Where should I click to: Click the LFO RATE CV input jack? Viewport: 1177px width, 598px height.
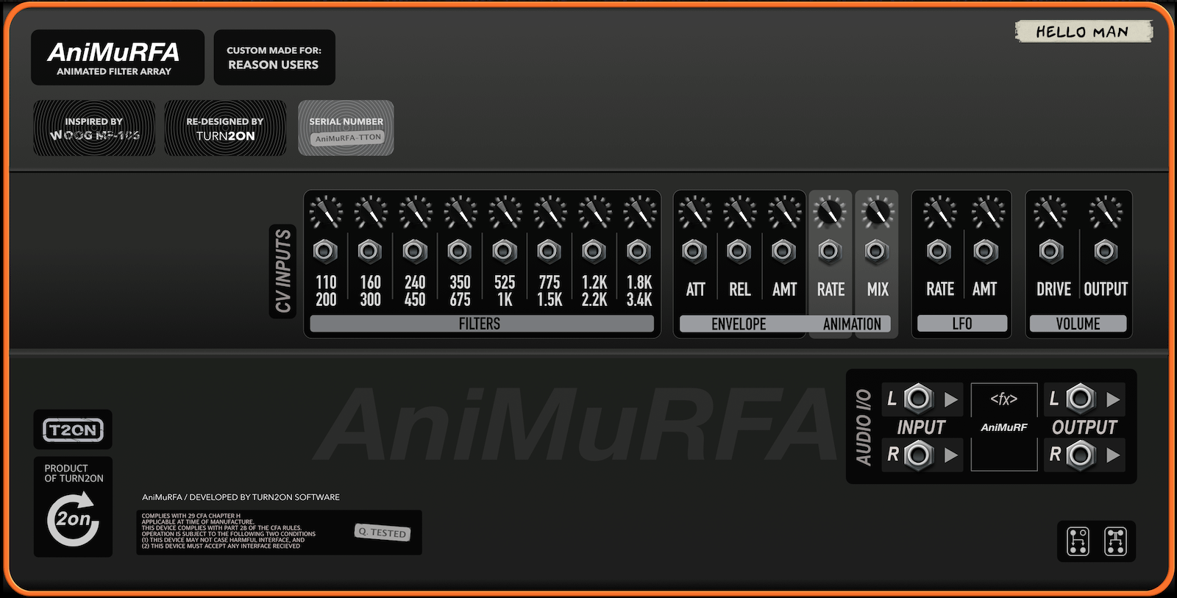tap(939, 252)
